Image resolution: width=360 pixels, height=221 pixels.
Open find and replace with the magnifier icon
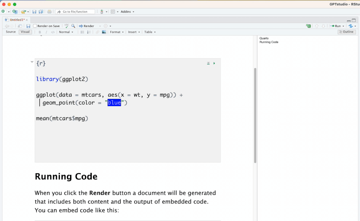coord(73,26)
